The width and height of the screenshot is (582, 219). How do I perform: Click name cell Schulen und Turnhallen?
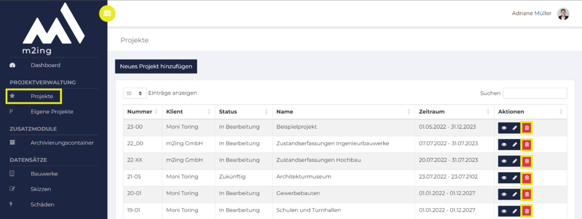pos(309,210)
